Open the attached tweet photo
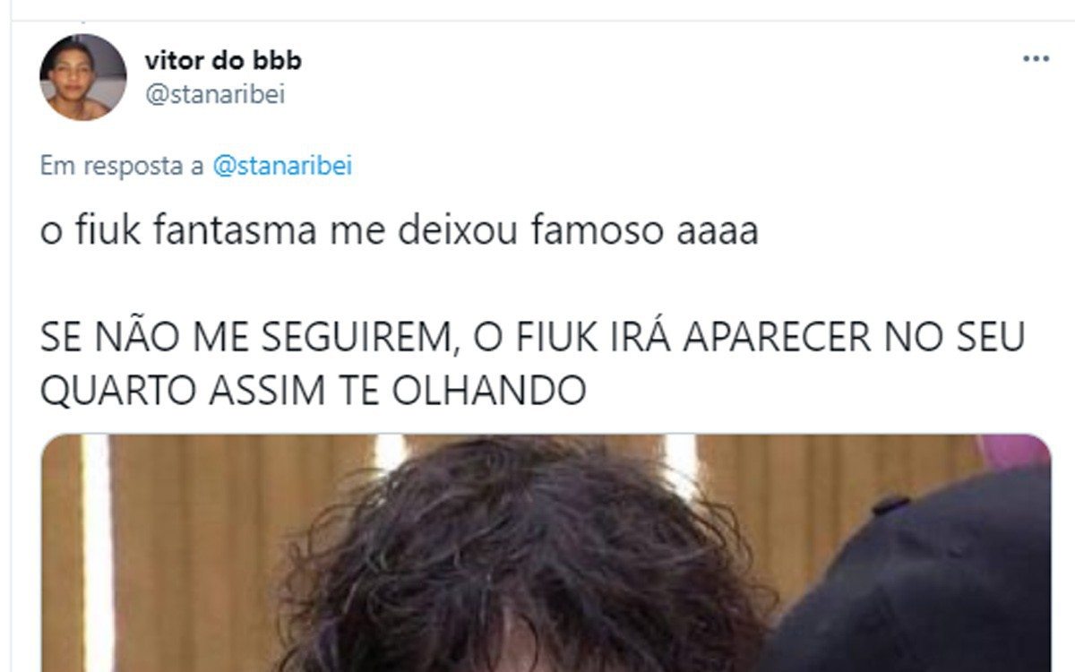The image size is (1075, 672). [x=546, y=553]
